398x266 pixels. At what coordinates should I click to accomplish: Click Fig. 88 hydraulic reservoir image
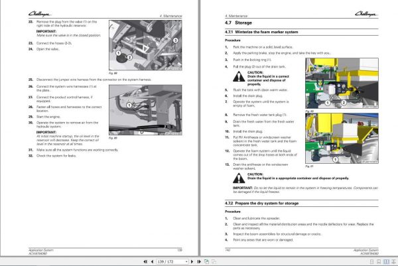(145, 45)
